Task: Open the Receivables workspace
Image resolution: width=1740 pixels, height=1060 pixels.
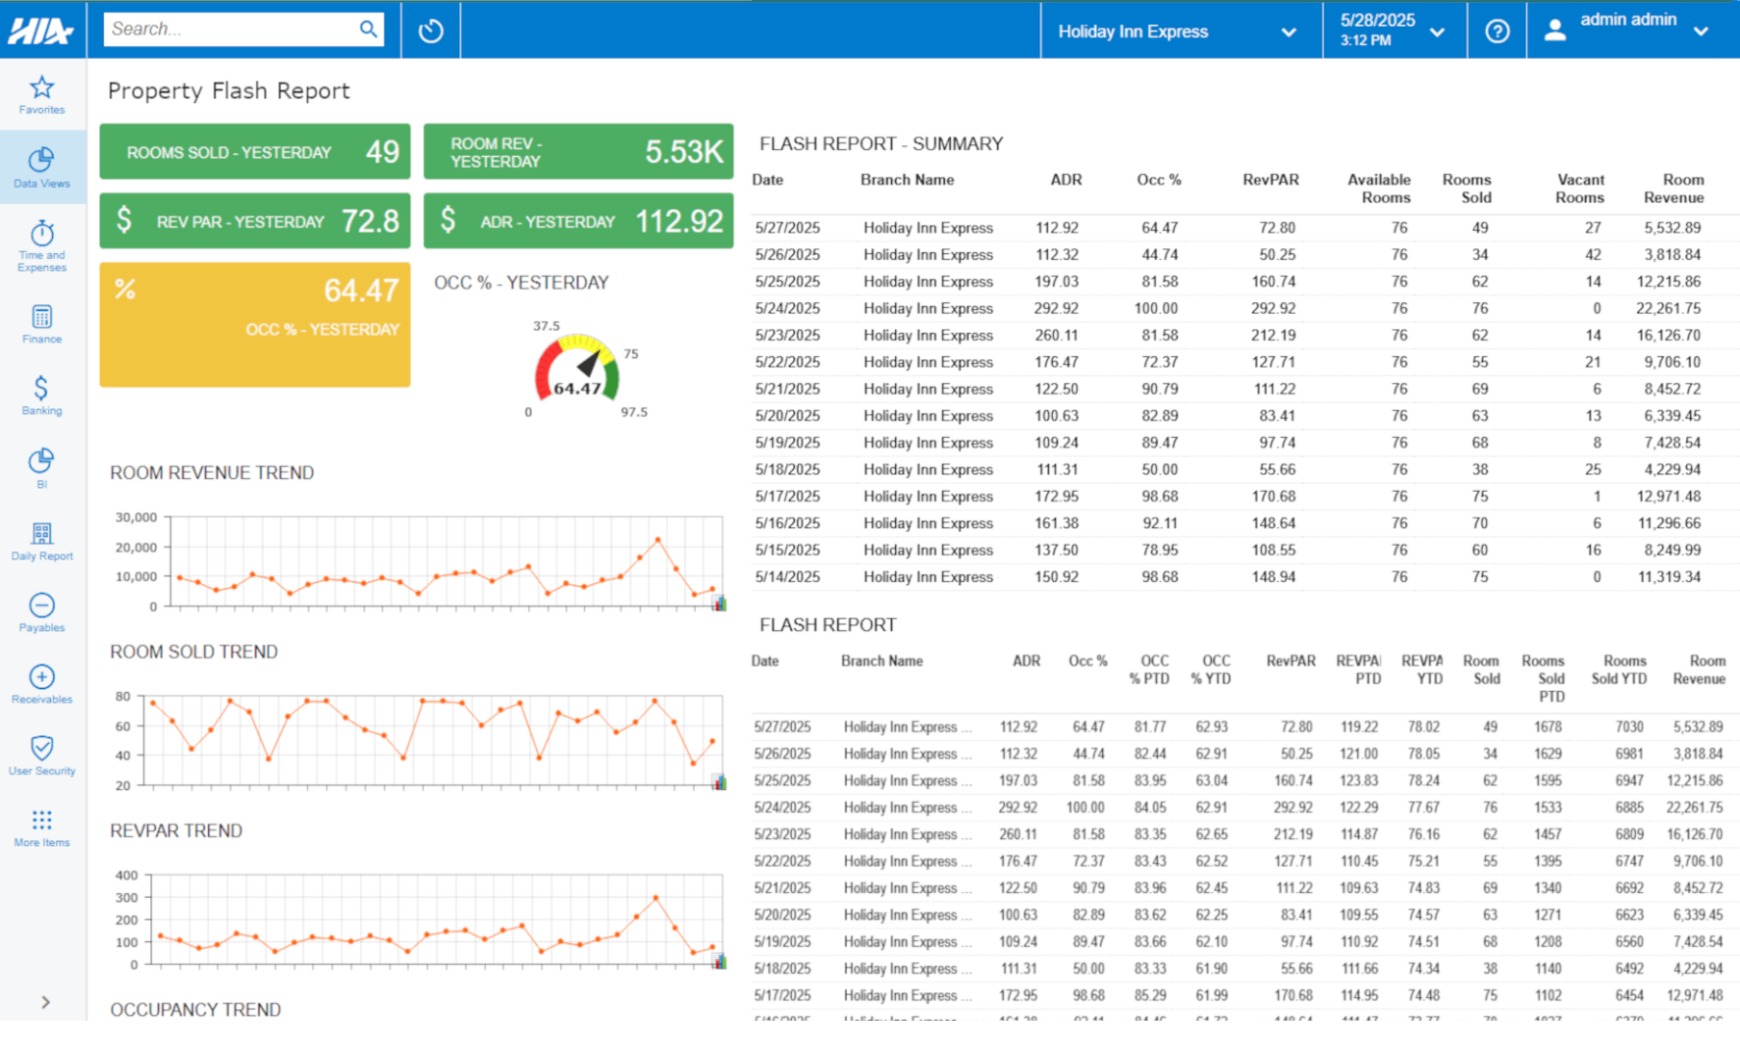Action: [41, 684]
